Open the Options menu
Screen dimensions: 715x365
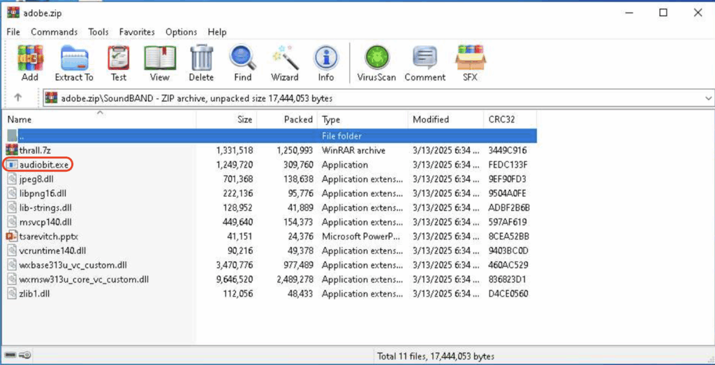click(x=181, y=32)
